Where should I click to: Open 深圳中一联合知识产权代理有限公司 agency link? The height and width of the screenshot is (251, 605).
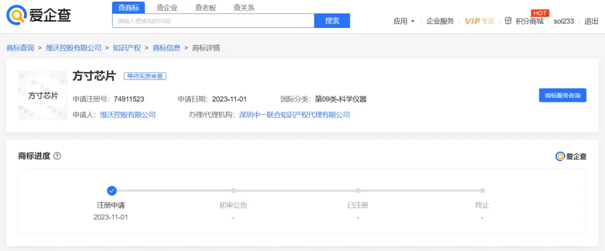pyautogui.click(x=295, y=115)
